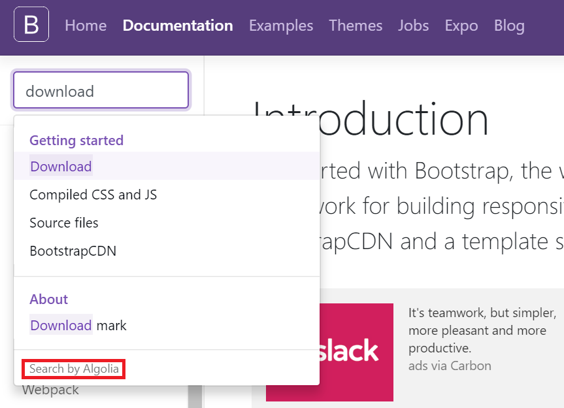Open the 'ads via Carbon' link
Screen dimensions: 564x408
coord(450,366)
